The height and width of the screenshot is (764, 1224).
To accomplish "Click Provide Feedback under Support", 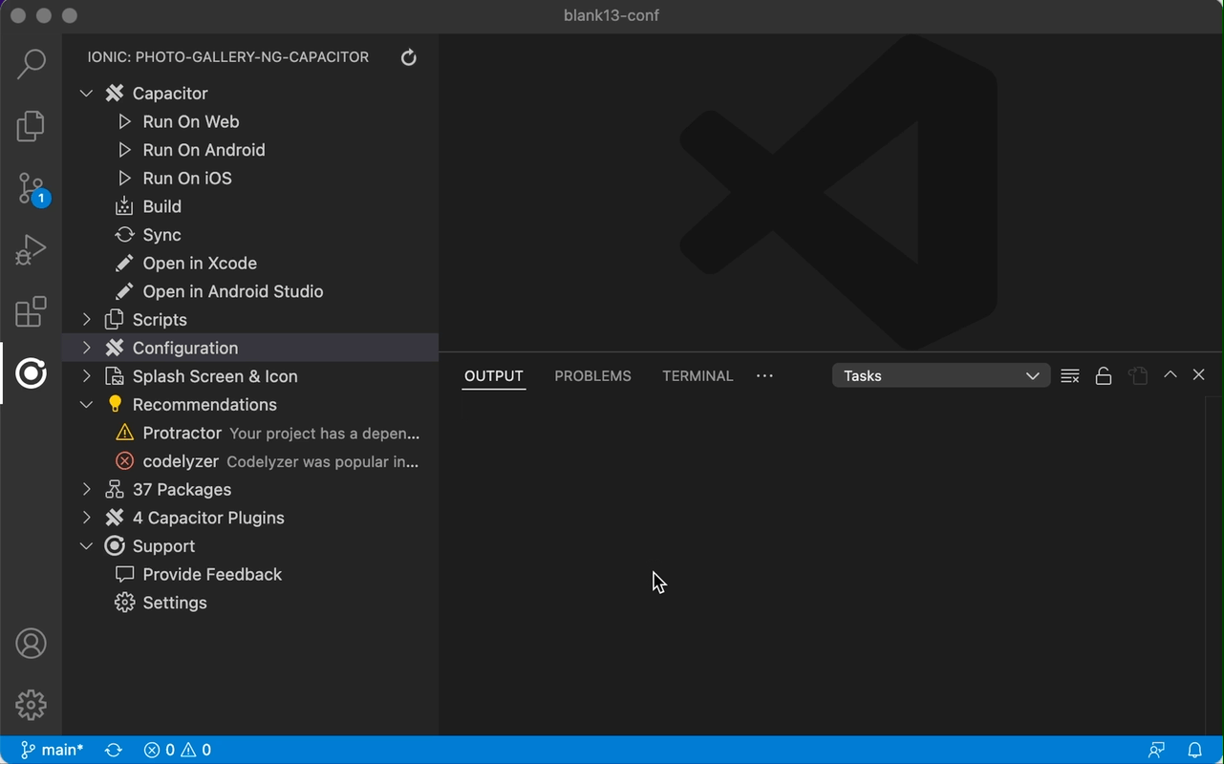I will (211, 575).
